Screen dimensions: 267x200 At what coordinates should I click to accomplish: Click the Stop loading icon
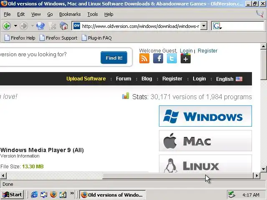coord(52,26)
